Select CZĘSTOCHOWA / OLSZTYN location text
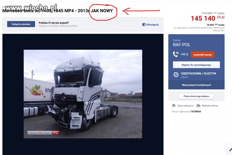This screenshot has height=155, width=232. [198, 73]
